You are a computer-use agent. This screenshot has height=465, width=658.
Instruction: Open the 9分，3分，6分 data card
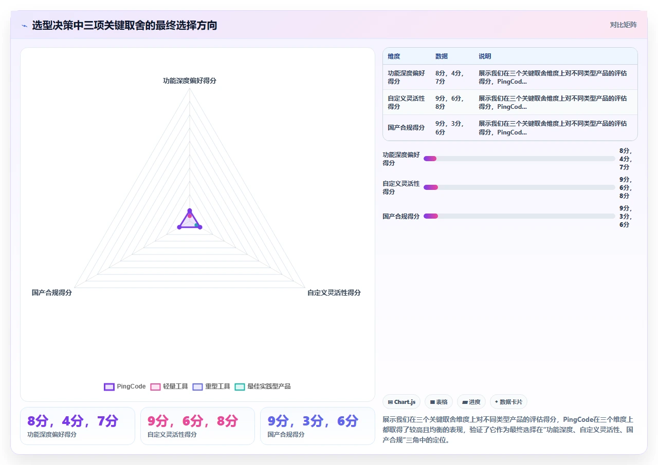(x=318, y=426)
